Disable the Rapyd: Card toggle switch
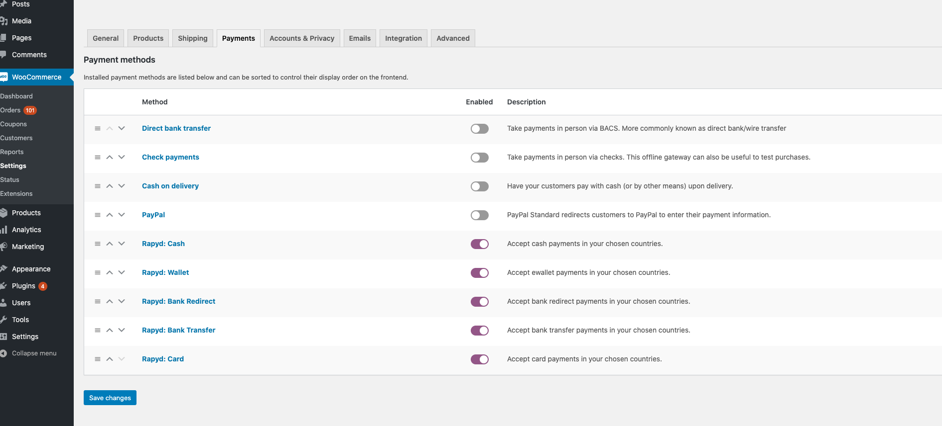This screenshot has height=426, width=942. click(479, 359)
